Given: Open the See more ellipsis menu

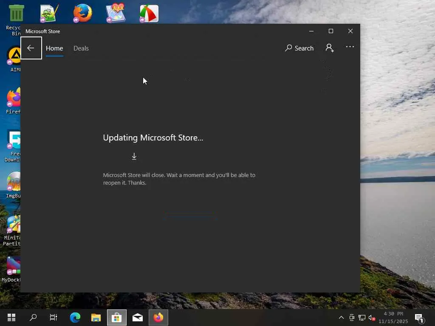Looking at the screenshot, I should click(x=350, y=47).
